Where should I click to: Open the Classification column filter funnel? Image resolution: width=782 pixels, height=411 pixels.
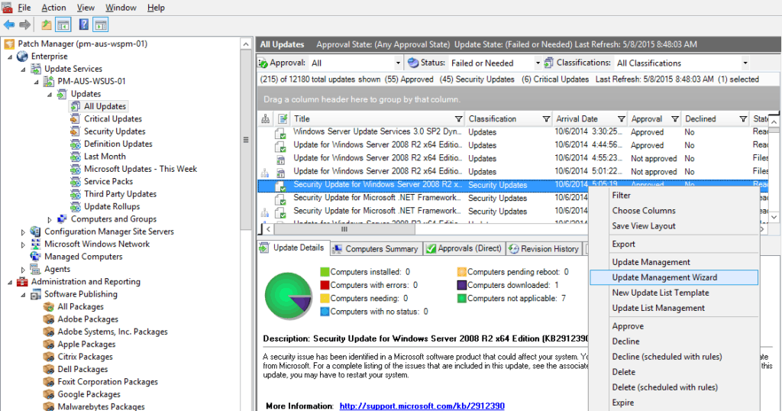pyautogui.click(x=546, y=118)
